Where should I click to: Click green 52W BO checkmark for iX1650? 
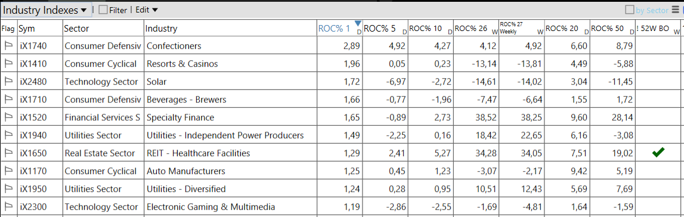coord(658,153)
